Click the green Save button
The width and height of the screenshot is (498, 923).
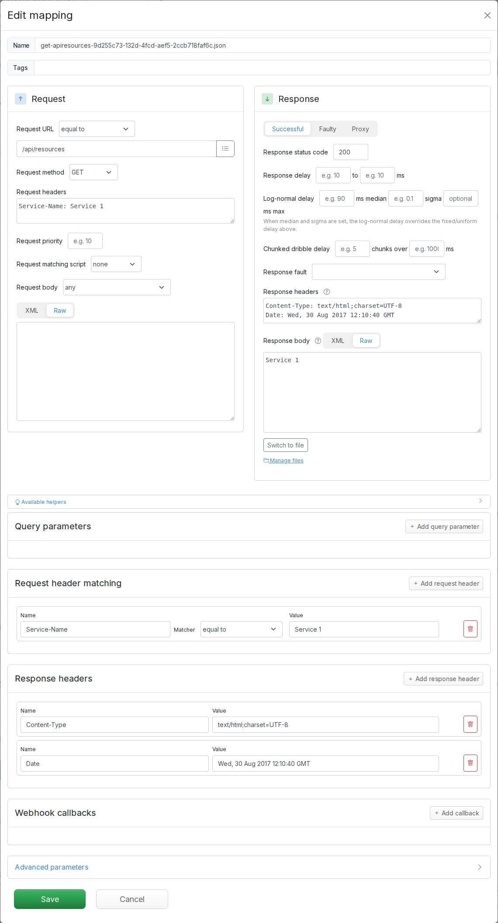coord(50,899)
